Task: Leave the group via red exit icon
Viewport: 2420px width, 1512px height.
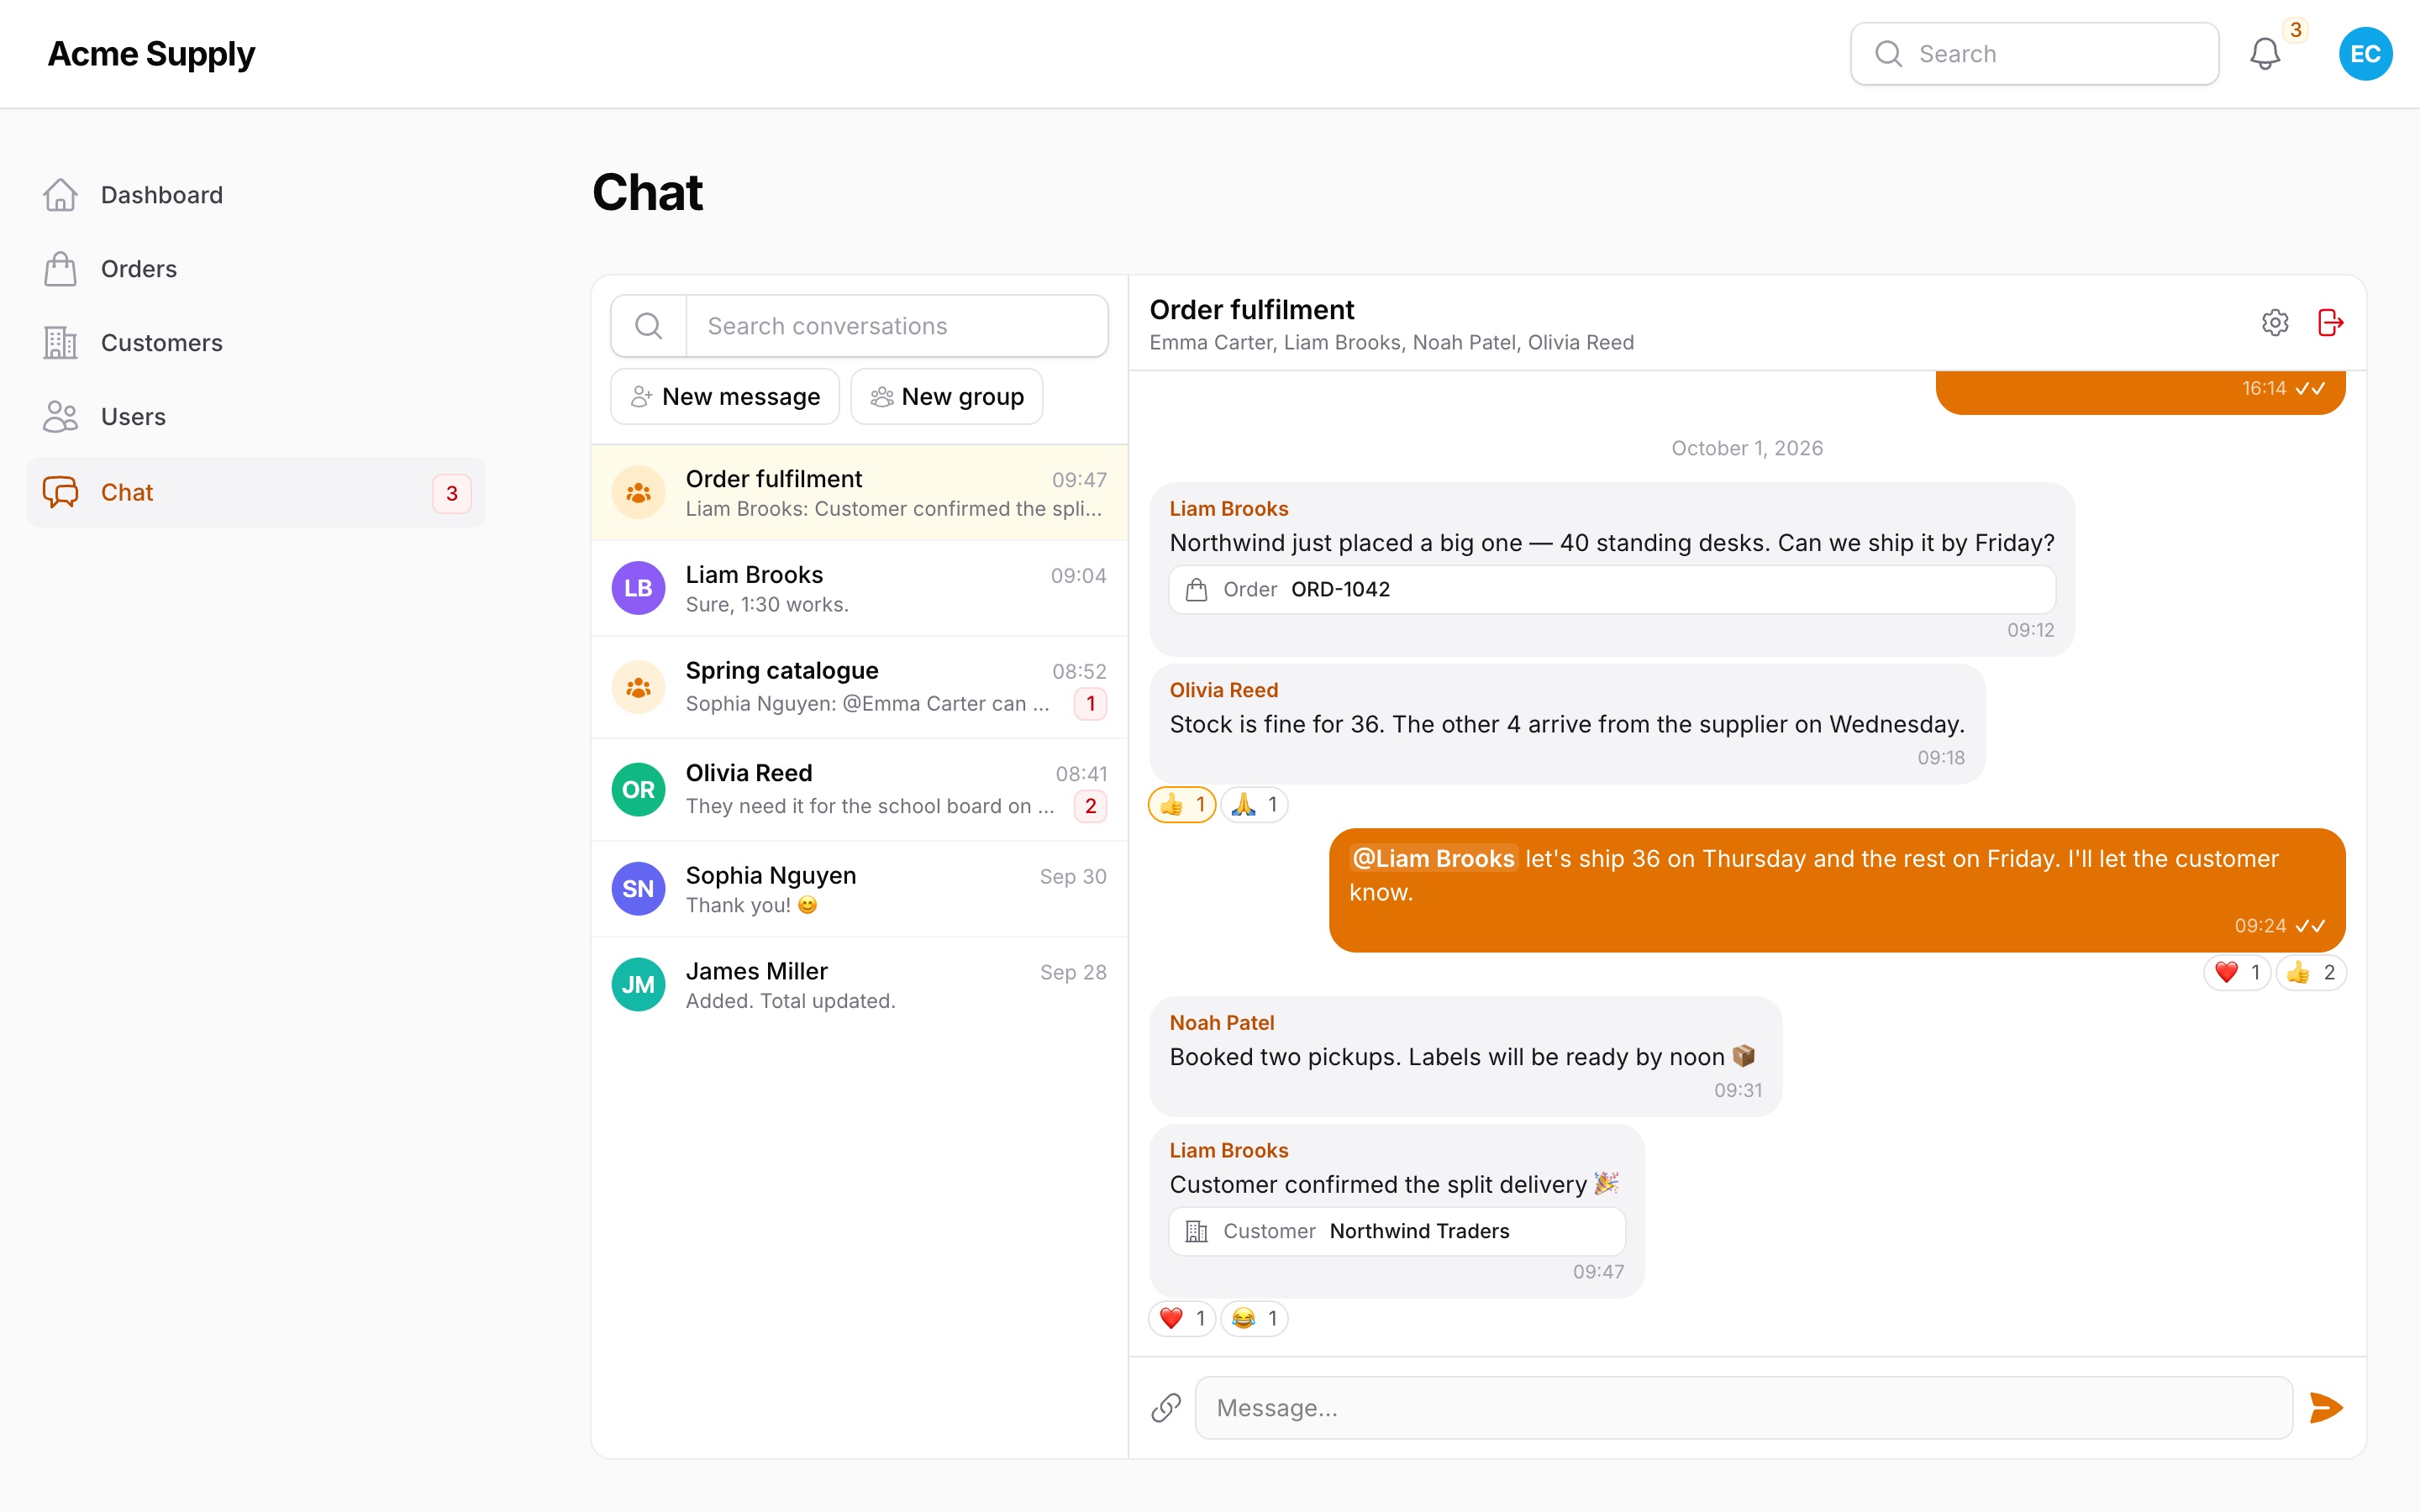Action: [2330, 323]
